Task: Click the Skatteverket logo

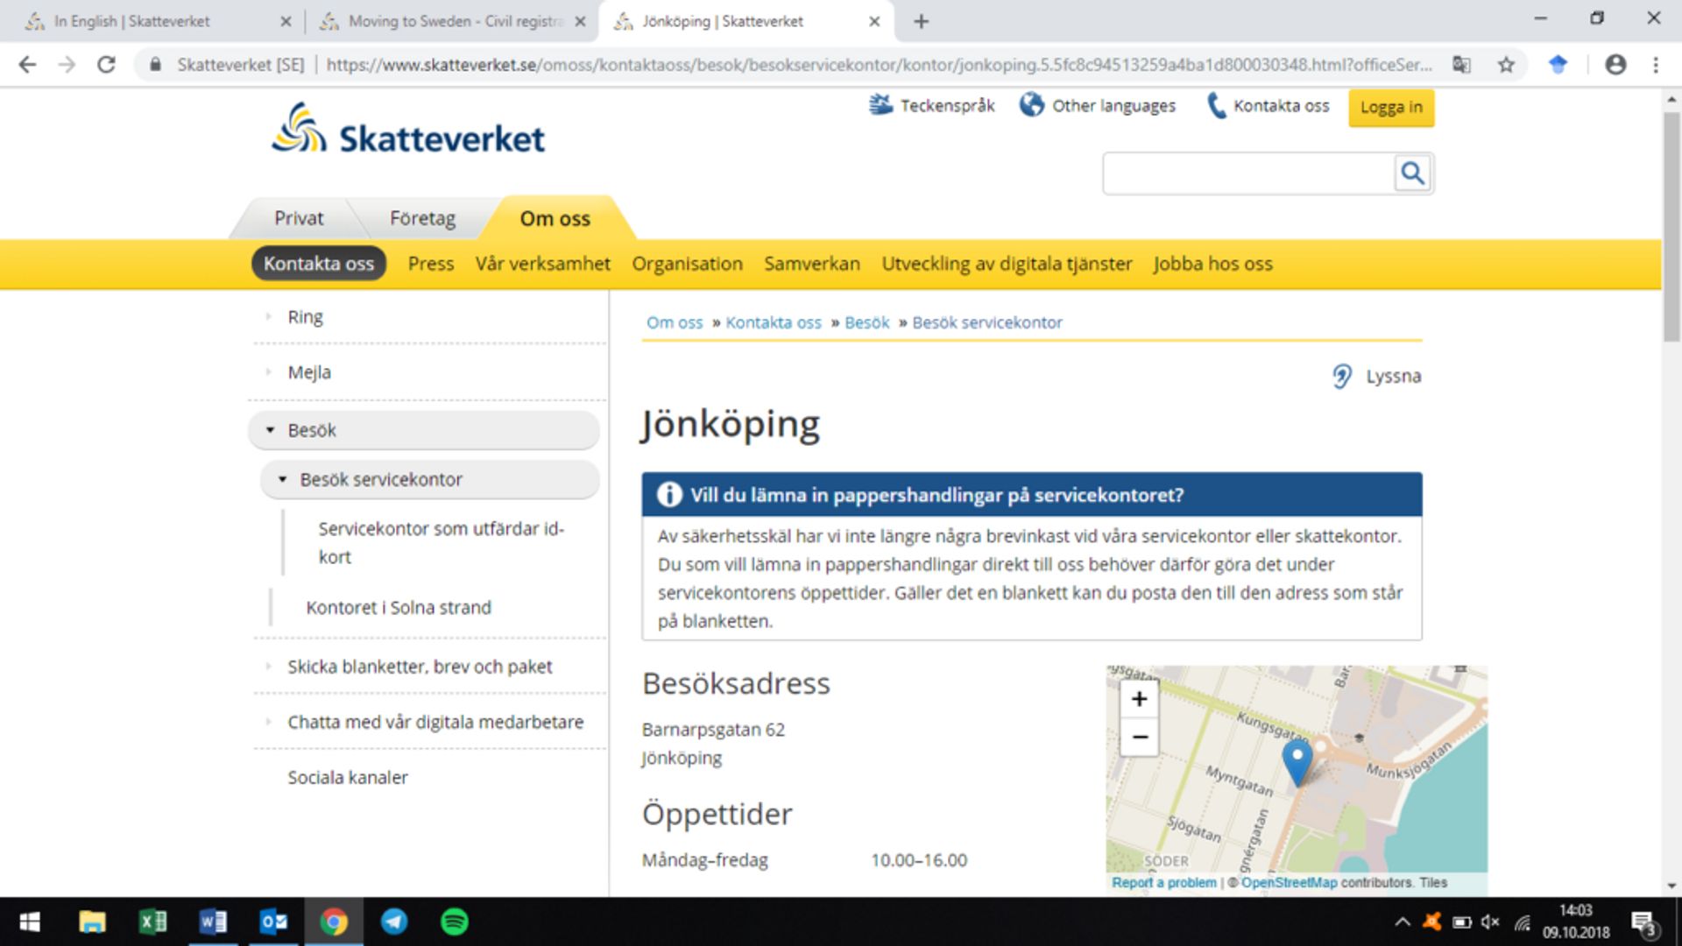Action: pyautogui.click(x=408, y=130)
